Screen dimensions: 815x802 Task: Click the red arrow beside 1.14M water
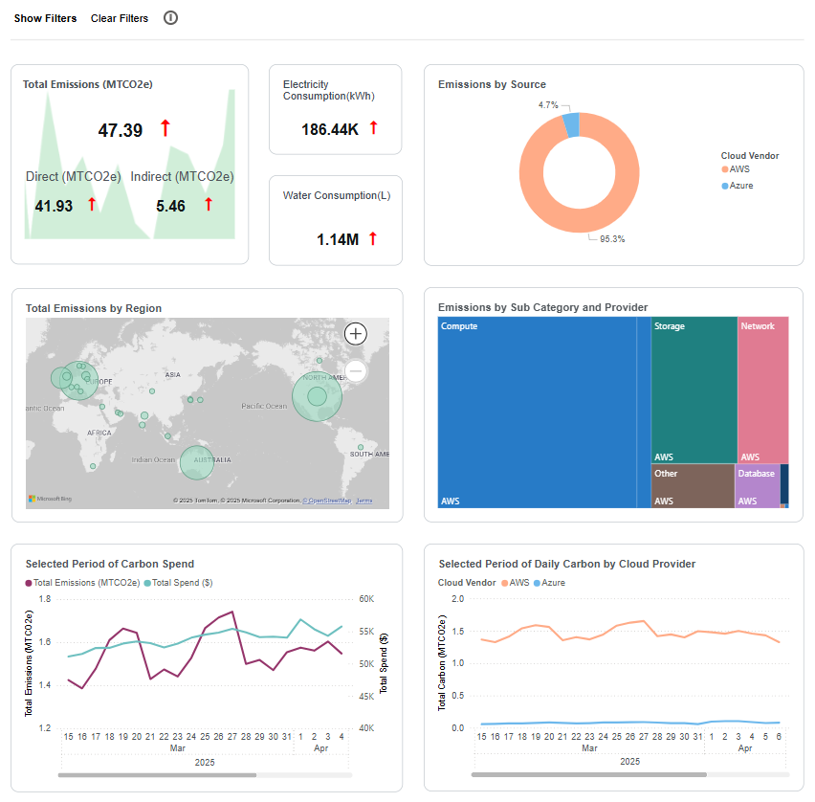374,238
